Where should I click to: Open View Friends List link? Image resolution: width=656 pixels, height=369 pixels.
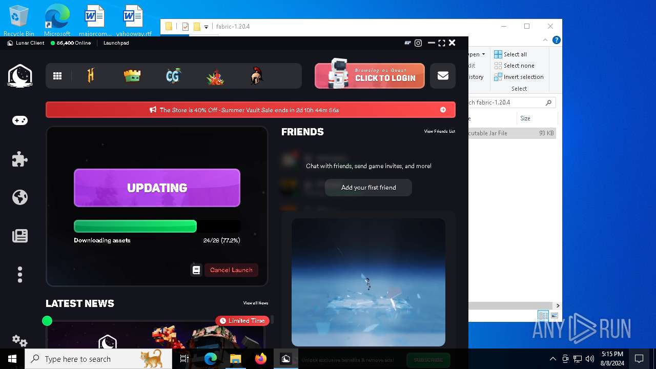[x=440, y=132]
